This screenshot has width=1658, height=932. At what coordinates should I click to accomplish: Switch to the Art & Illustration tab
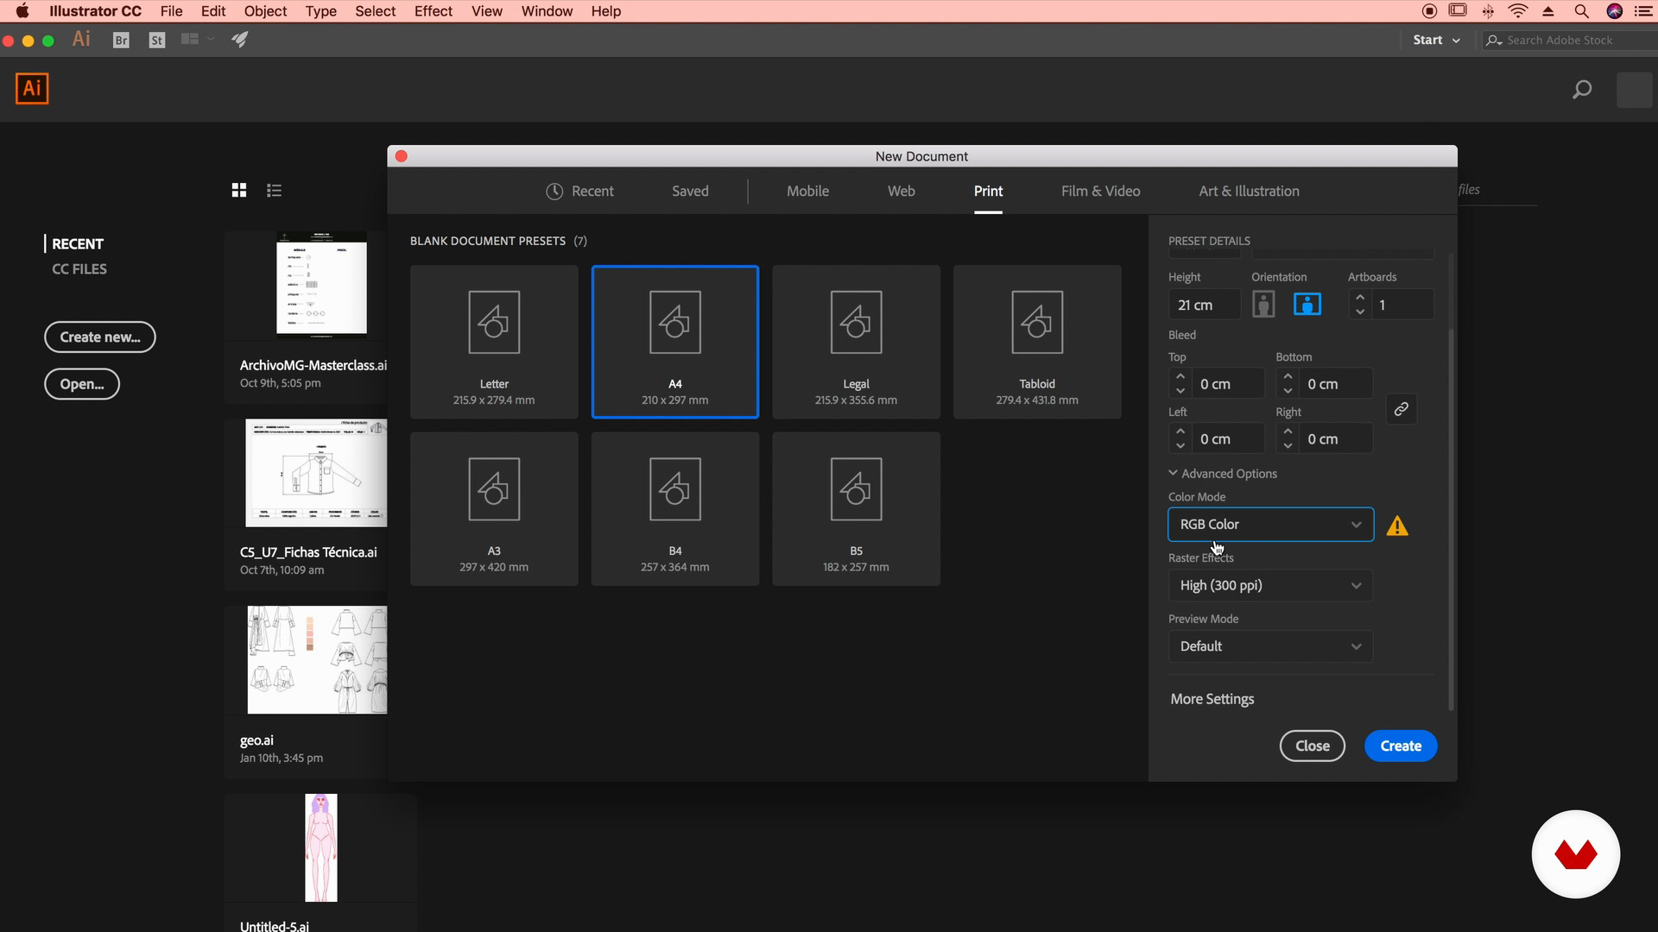point(1249,192)
